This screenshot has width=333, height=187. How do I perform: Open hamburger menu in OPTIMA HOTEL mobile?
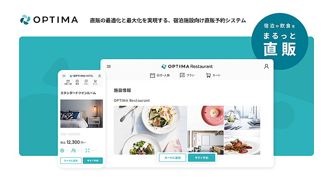tap(64, 76)
